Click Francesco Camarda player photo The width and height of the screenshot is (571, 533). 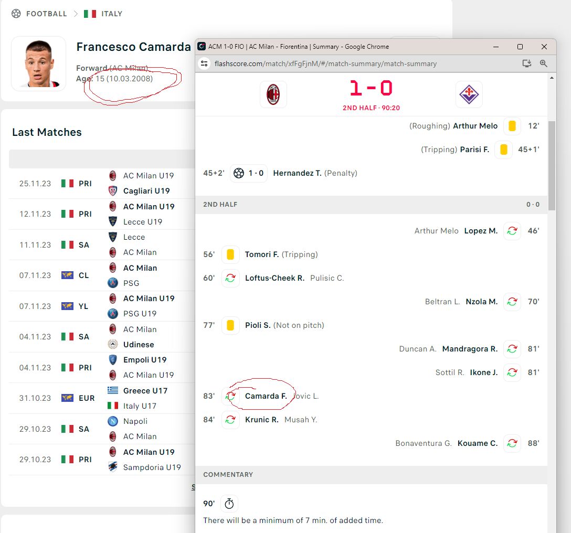pyautogui.click(x=39, y=63)
